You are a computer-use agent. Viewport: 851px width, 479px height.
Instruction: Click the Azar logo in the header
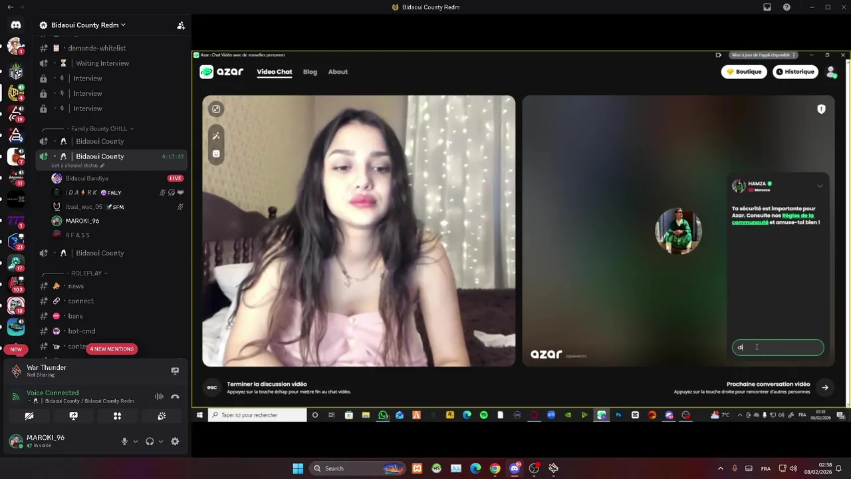pos(221,72)
